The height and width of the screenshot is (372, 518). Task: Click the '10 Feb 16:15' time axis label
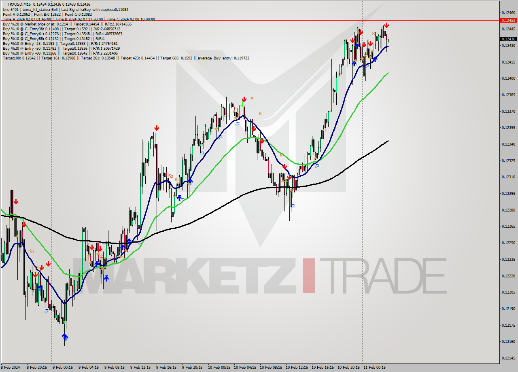click(x=323, y=368)
